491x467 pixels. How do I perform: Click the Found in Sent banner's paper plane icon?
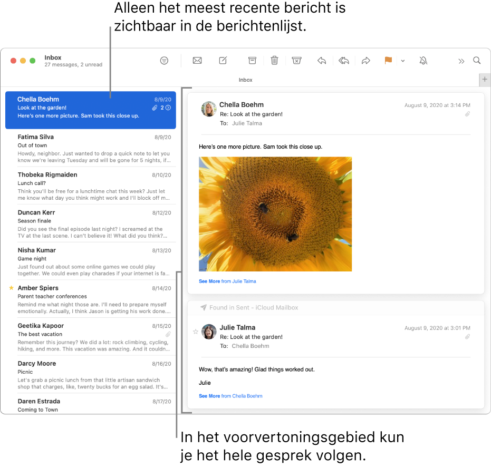[x=204, y=307]
